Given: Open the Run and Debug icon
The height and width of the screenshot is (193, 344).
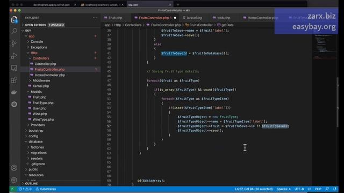Looking at the screenshot, I should pyautogui.click(x=14, y=56).
